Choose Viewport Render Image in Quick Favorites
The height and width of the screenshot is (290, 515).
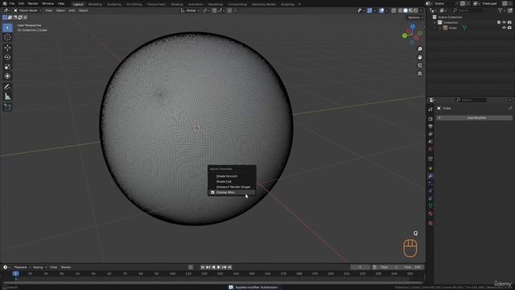click(x=232, y=187)
